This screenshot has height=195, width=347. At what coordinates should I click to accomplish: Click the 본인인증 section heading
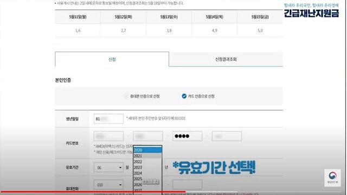(63, 80)
